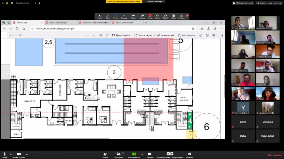The height and width of the screenshot is (159, 284).
Task: Pause the recording in bottom toolbar
Action: click(168, 154)
